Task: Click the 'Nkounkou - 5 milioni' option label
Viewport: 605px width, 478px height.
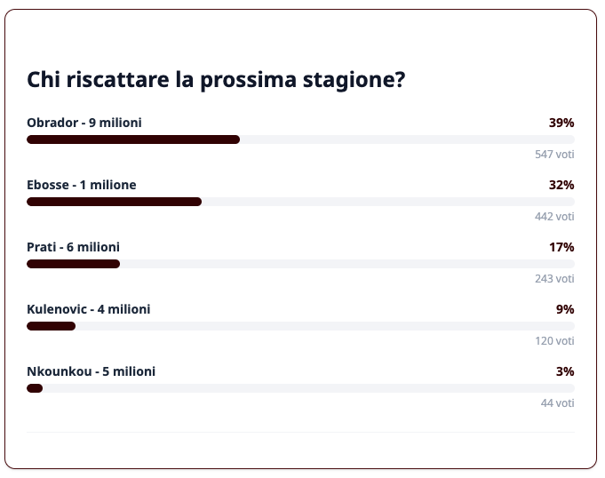Action: coord(92,371)
